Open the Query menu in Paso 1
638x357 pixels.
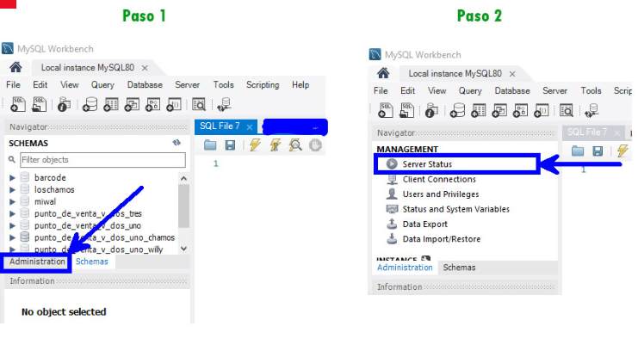point(102,84)
